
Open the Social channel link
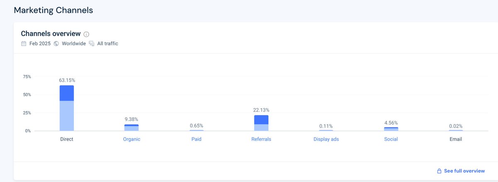click(391, 139)
